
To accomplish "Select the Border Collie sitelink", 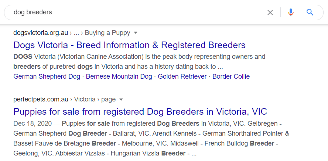I will [231, 76].
